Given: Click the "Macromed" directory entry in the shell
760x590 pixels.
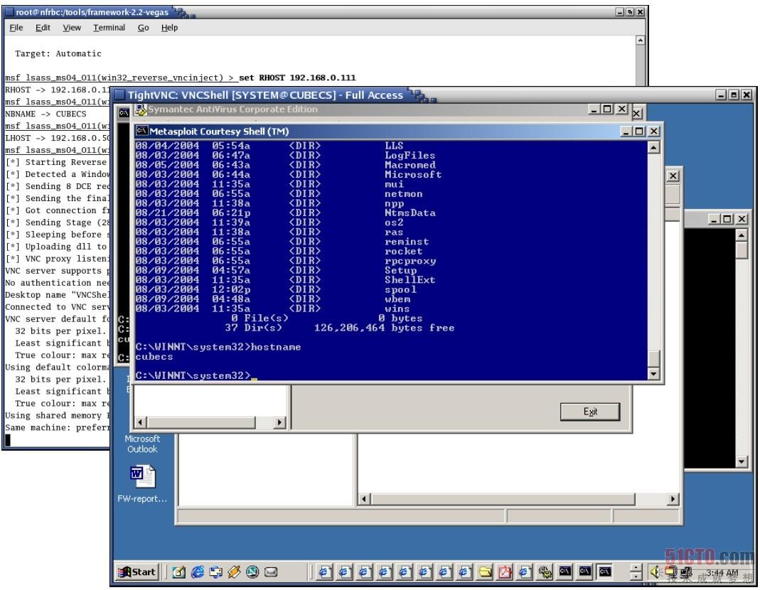Looking at the screenshot, I should [x=410, y=165].
